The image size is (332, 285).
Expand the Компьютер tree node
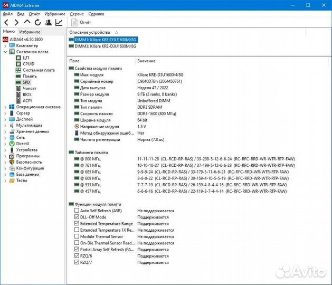5,46
